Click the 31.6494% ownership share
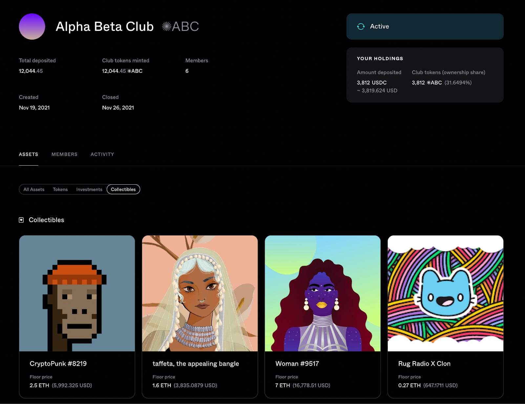The height and width of the screenshot is (404, 525). [458, 83]
